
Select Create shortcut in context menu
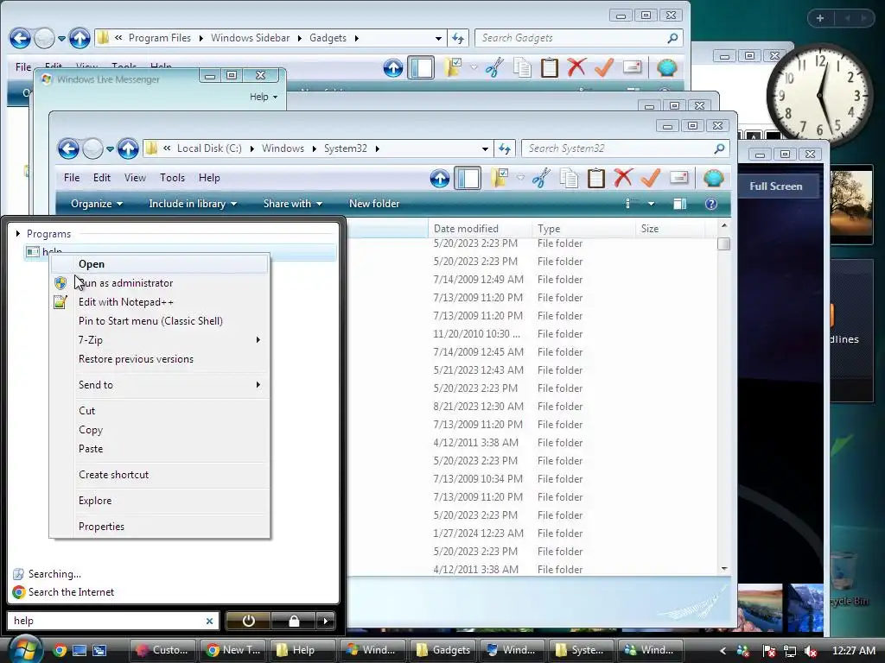point(159,475)
